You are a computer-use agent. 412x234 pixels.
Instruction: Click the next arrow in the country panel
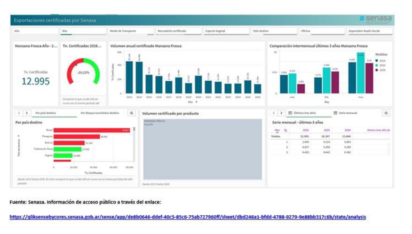click(x=27, y=113)
